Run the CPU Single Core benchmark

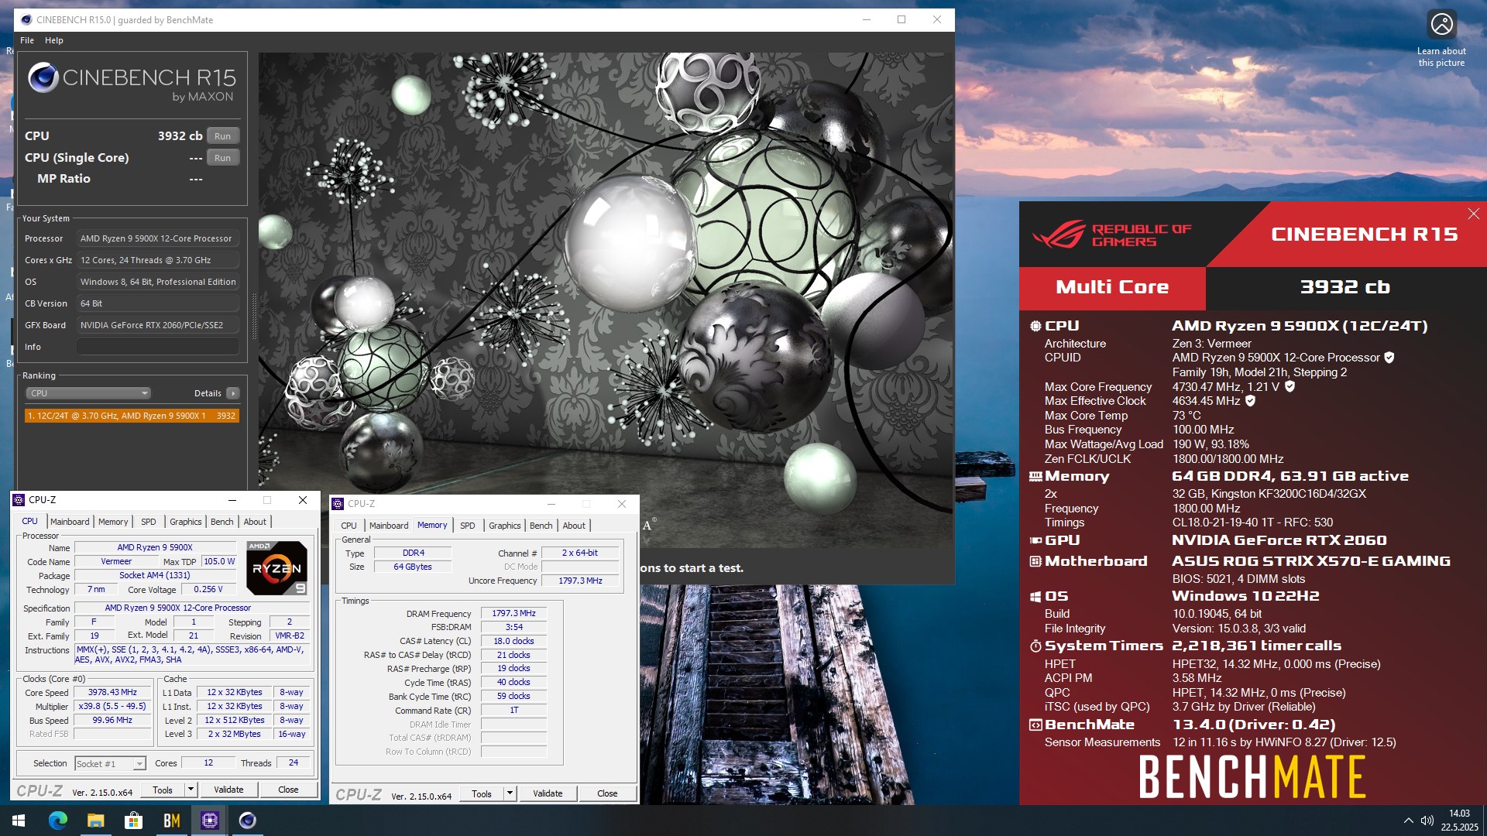tap(223, 158)
